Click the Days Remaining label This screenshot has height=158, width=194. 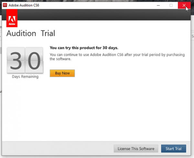pyautogui.click(x=25, y=77)
